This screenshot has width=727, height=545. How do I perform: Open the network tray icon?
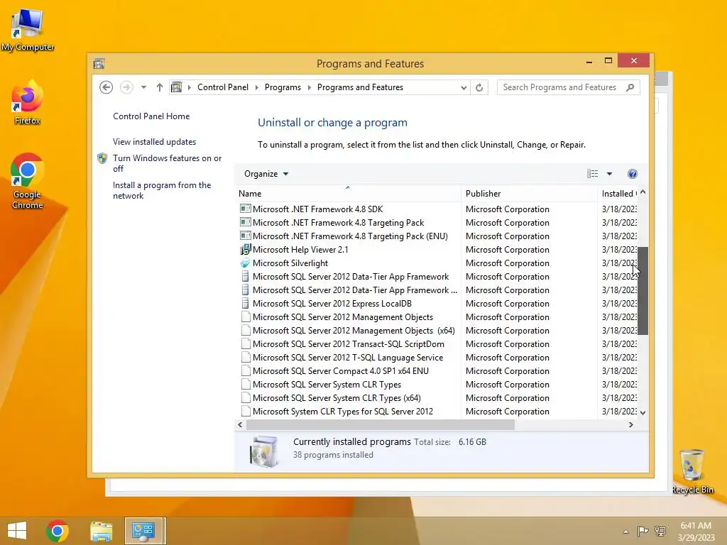click(660, 531)
